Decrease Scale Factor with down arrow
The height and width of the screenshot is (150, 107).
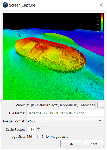pos(39,130)
